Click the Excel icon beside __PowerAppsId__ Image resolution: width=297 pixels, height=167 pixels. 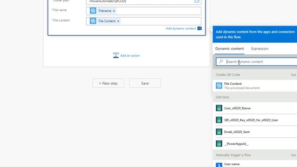[219, 143]
